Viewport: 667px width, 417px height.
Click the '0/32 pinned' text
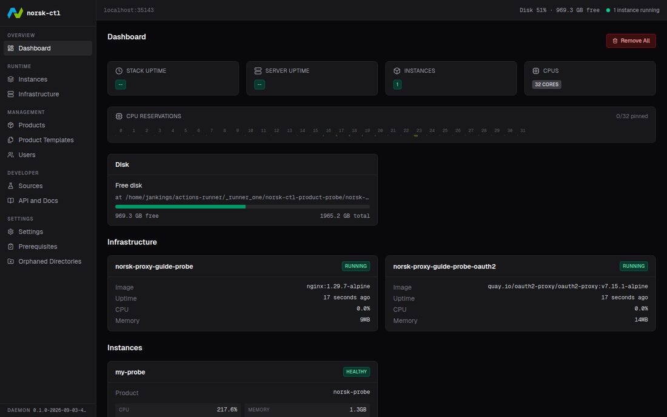click(x=632, y=116)
